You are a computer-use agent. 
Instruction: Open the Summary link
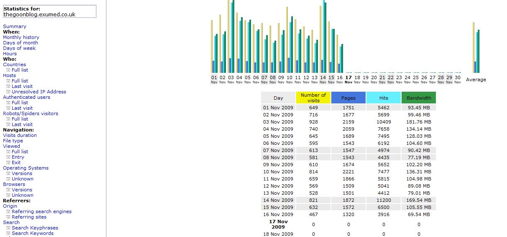pos(14,26)
